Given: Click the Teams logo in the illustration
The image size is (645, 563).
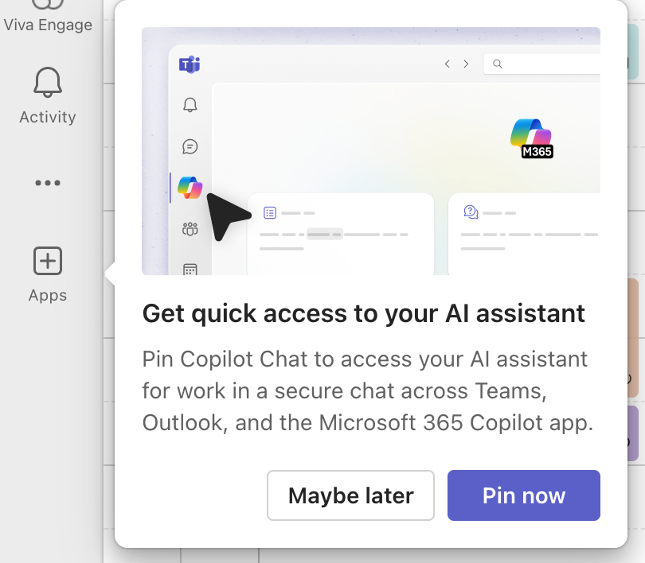Looking at the screenshot, I should 190,64.
